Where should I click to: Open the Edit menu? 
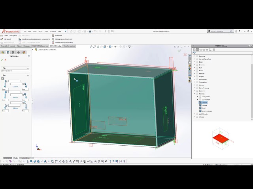30,31
